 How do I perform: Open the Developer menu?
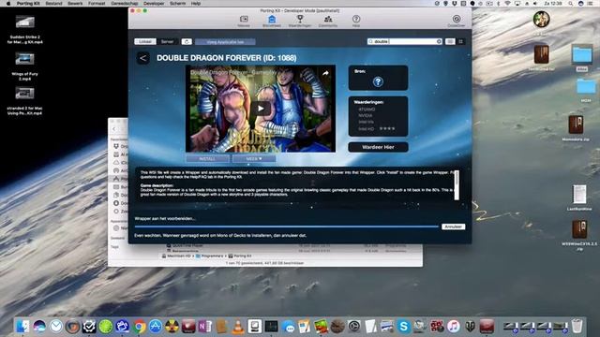pos(154,3)
